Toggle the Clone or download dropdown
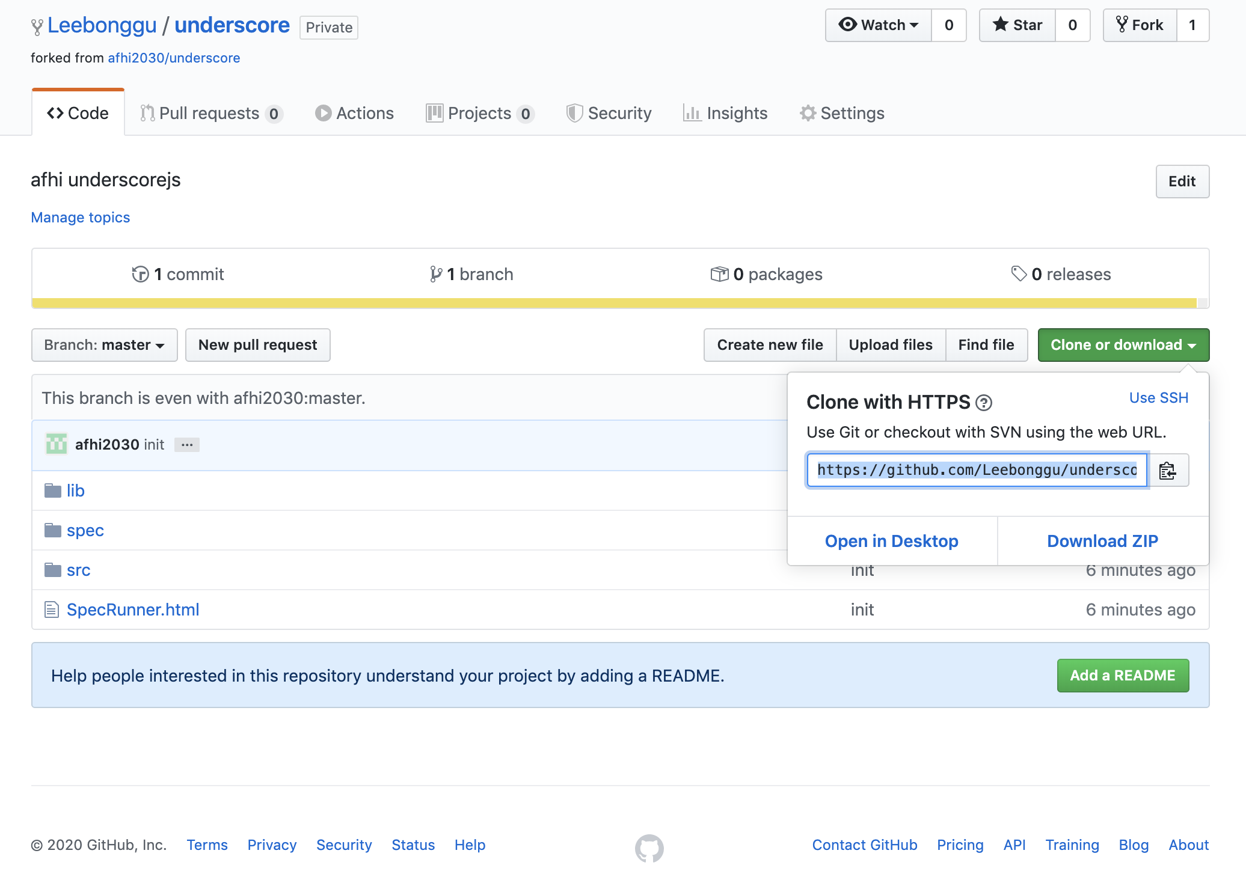This screenshot has height=892, width=1246. pos(1123,345)
